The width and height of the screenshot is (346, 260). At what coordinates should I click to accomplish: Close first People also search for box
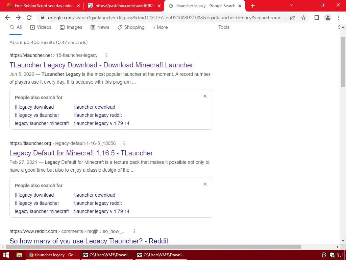[205, 96]
